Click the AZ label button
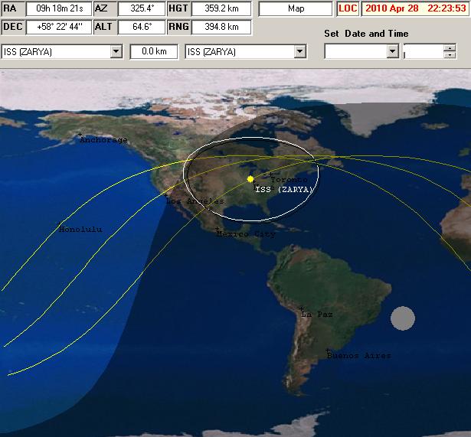Screen dimensions: 471x437 click(x=104, y=8)
